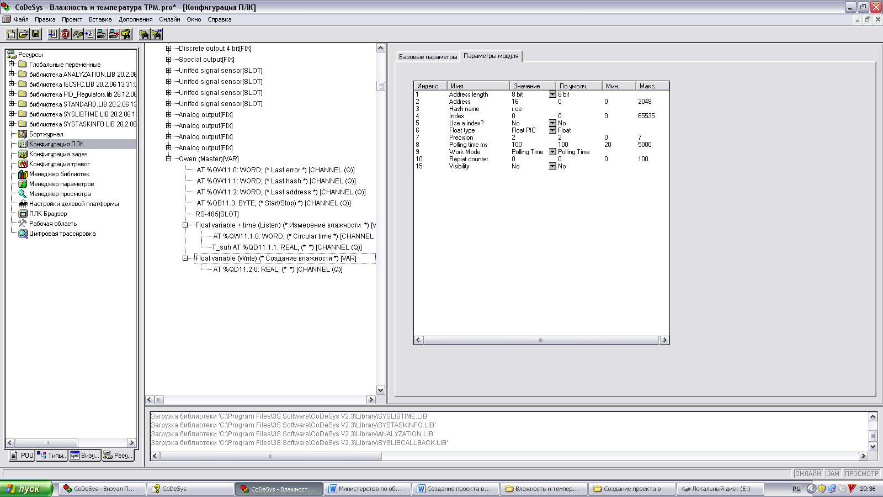883x497 pixels.
Task: Open Конфигурация задач resource
Action: (x=58, y=154)
